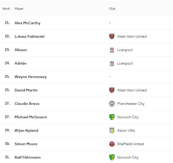Open the Manchester City club link
This screenshot has height=163, width=173.
[131, 104]
